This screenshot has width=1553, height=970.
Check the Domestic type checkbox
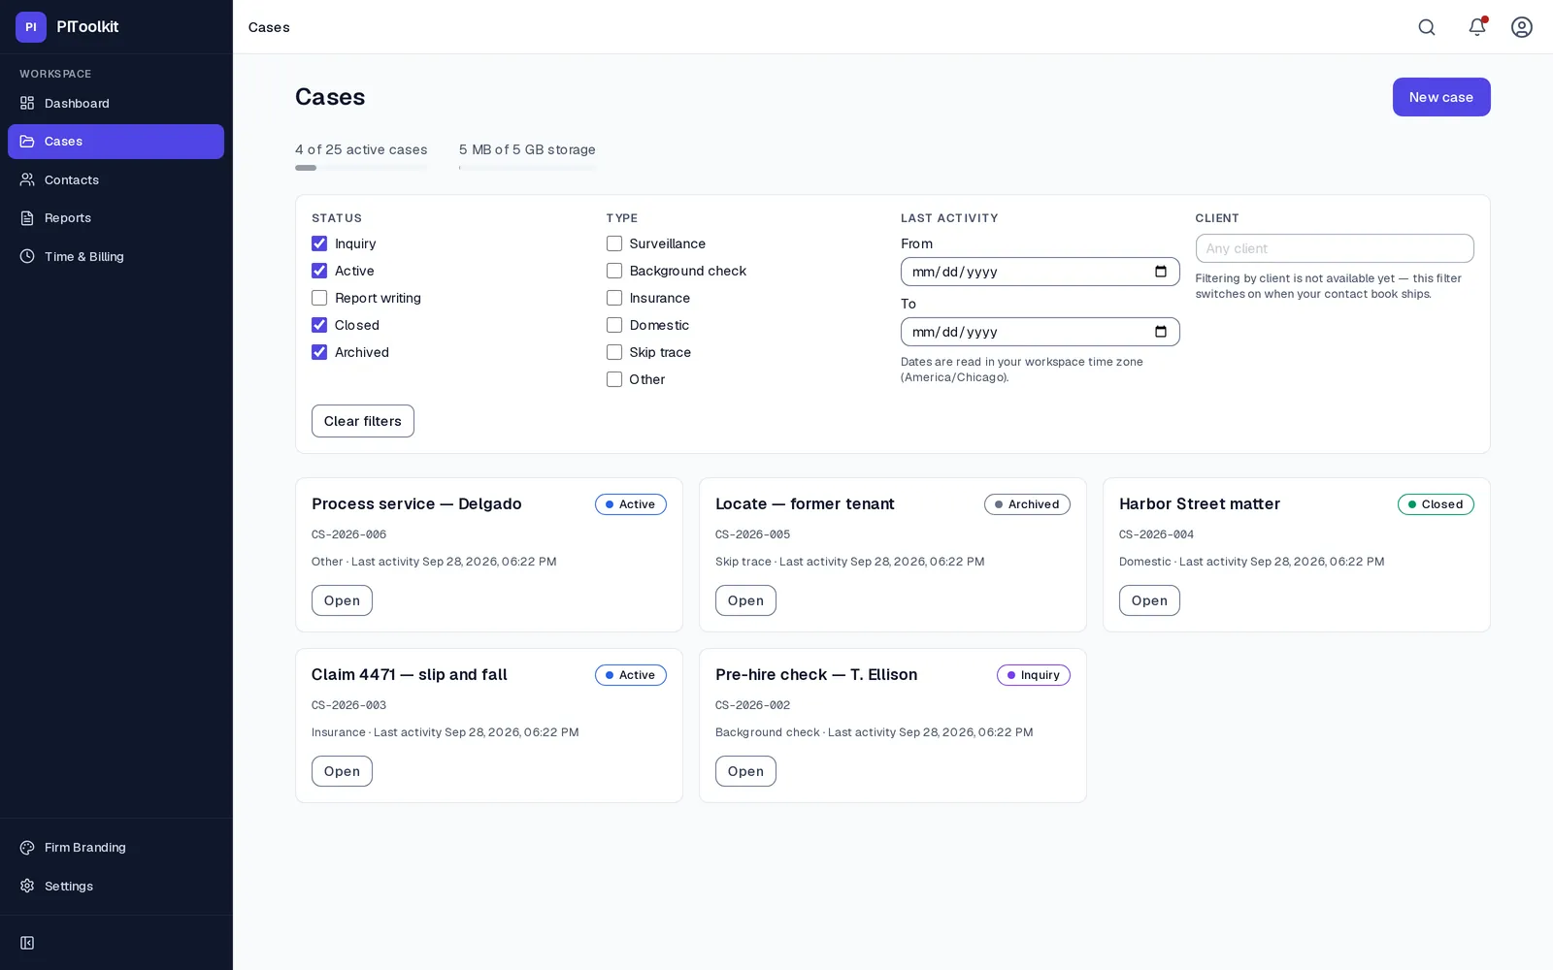coord(614,325)
